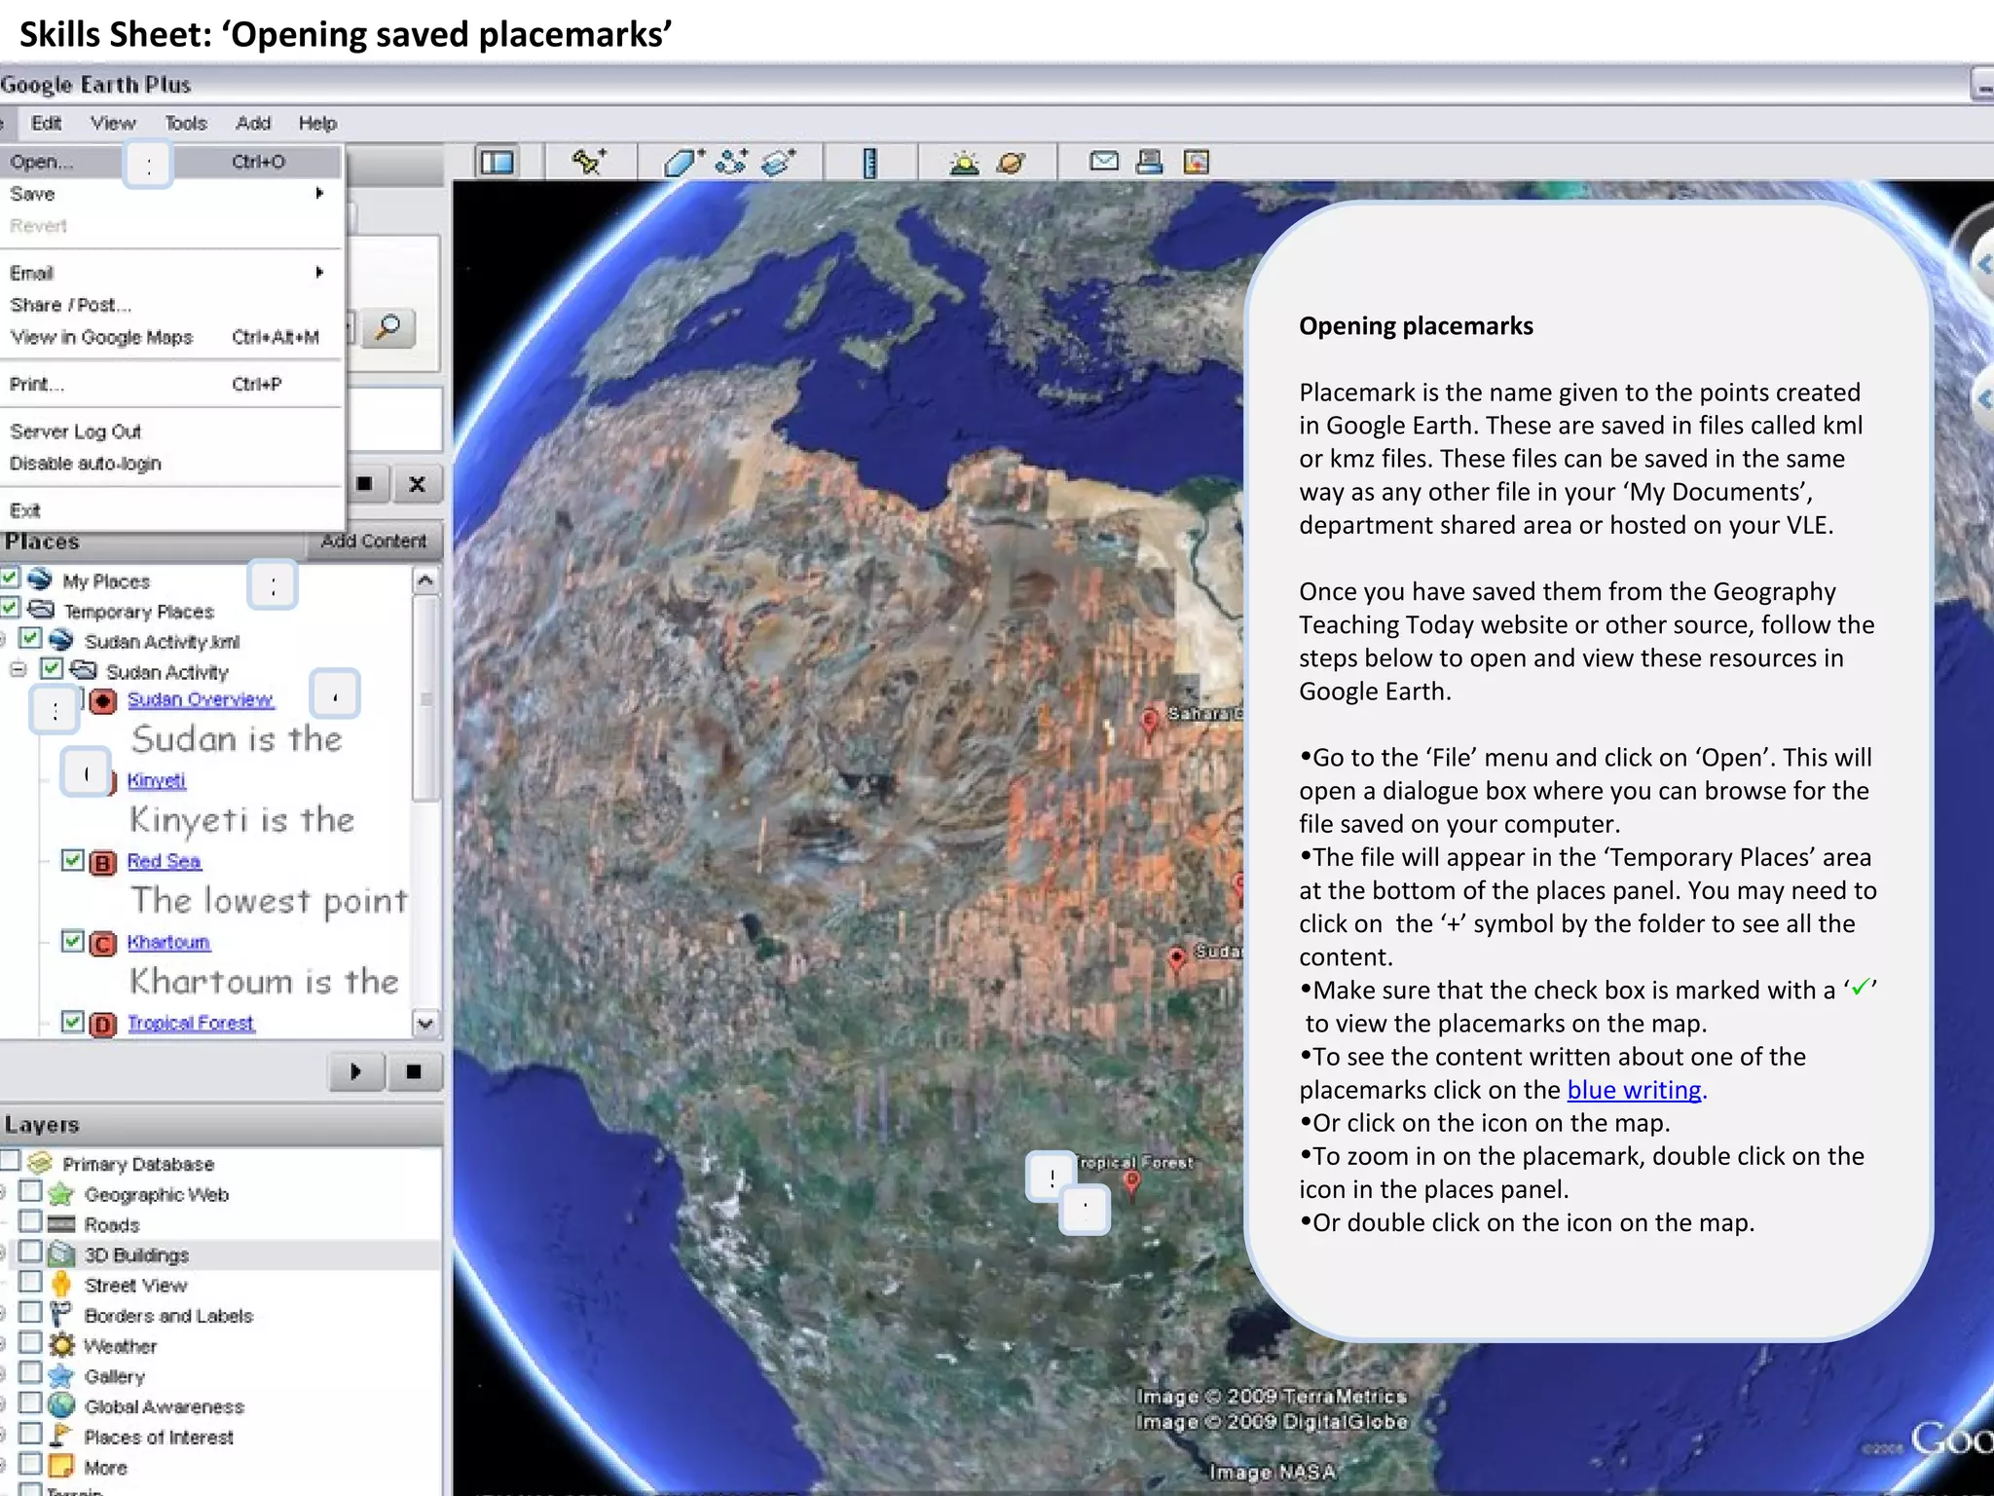Open the Tools menu
1994x1496 pixels.
(x=185, y=123)
